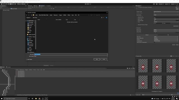The width and height of the screenshot is (179, 100).
Task: Select Pictures under Quick access
Action: [x=30, y=26]
